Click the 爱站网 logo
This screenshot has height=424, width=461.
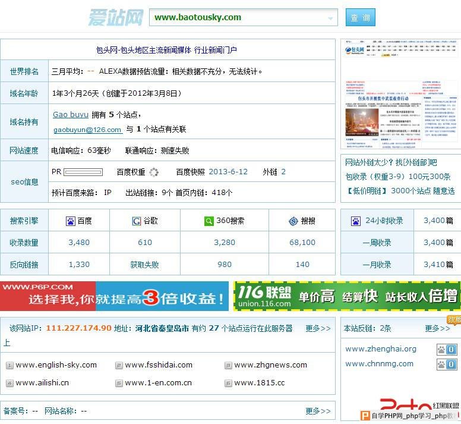point(115,17)
